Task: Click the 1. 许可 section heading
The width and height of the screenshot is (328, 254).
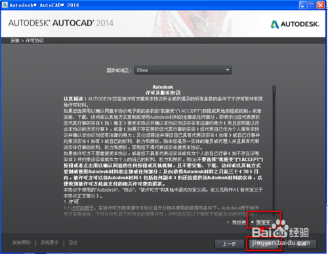Action: coord(72,201)
